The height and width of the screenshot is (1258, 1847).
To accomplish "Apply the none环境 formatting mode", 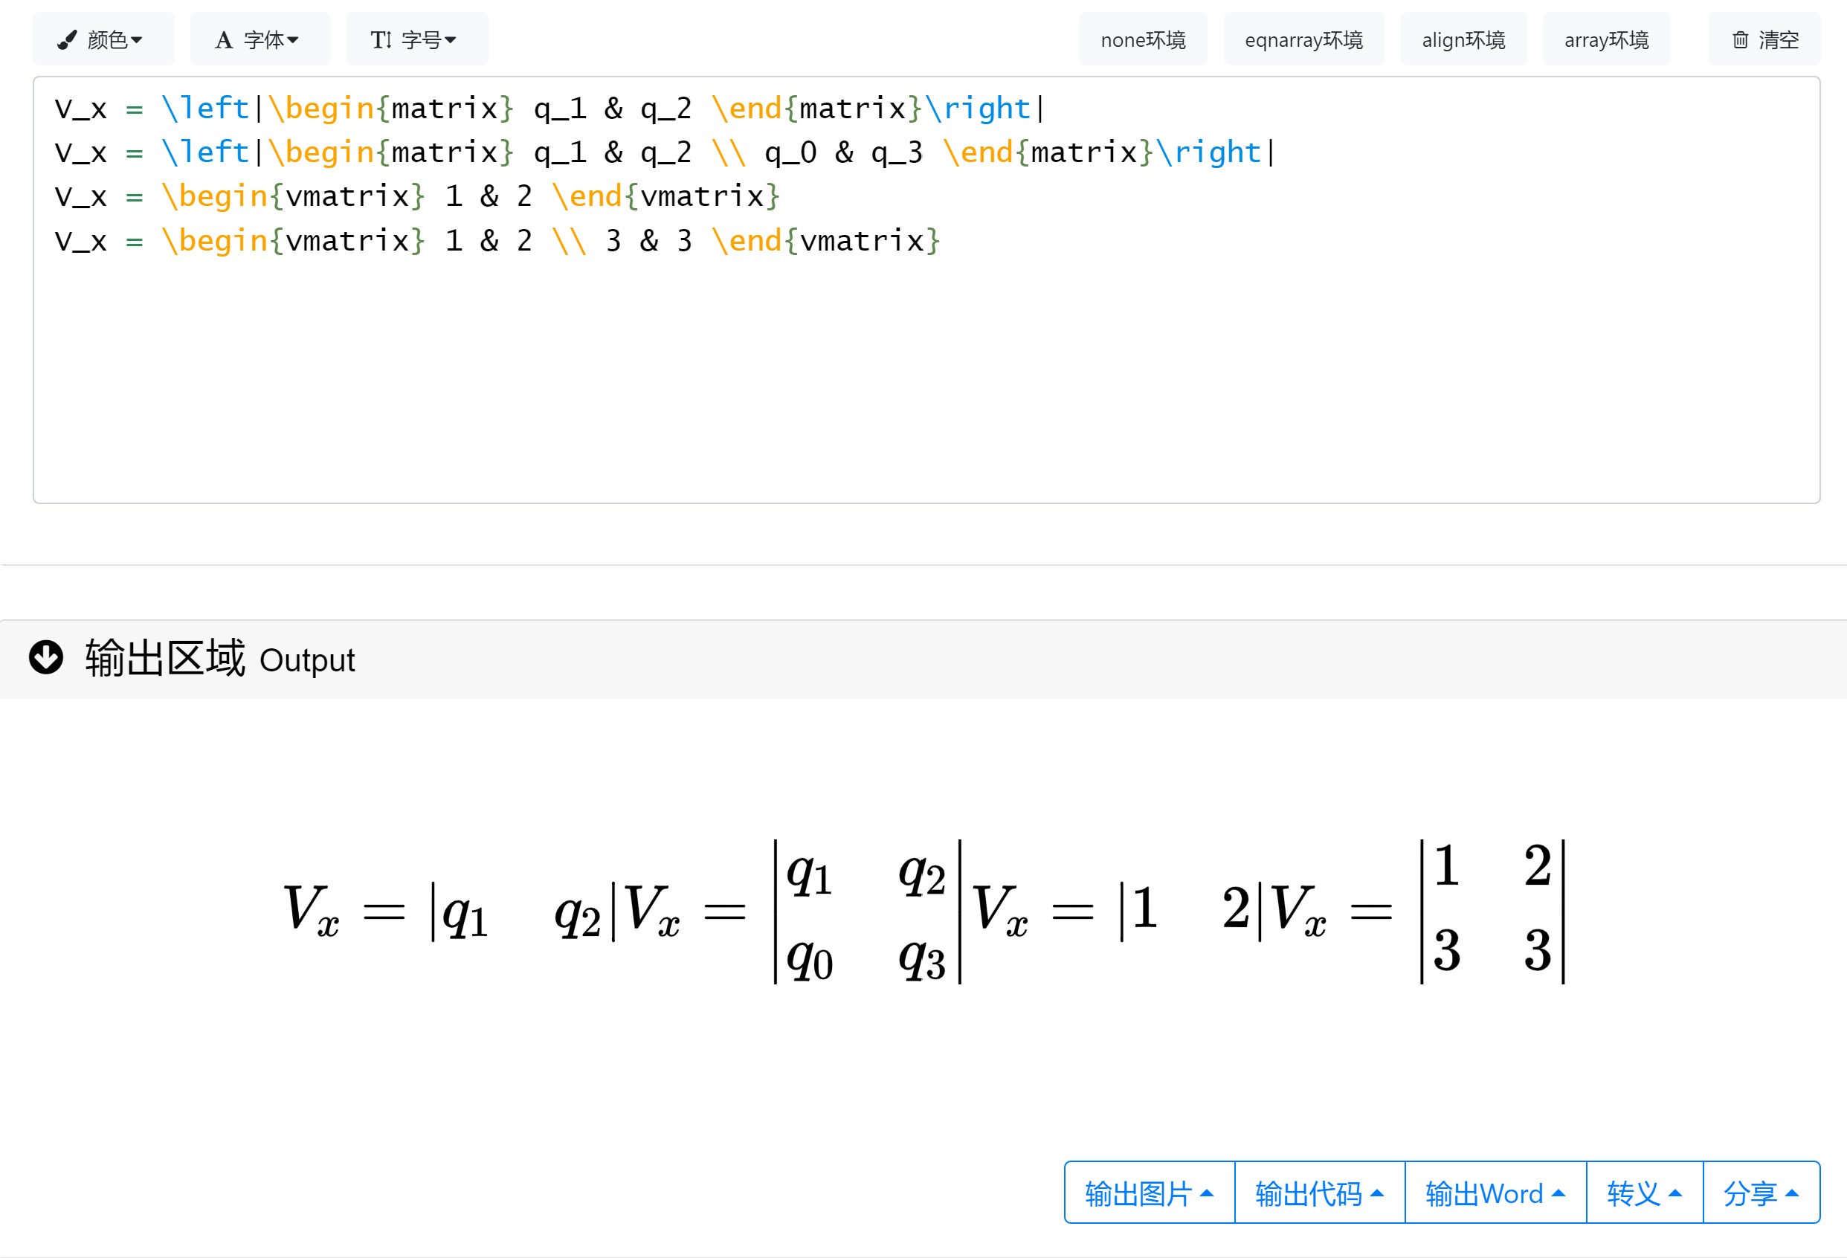I will click(x=1142, y=38).
